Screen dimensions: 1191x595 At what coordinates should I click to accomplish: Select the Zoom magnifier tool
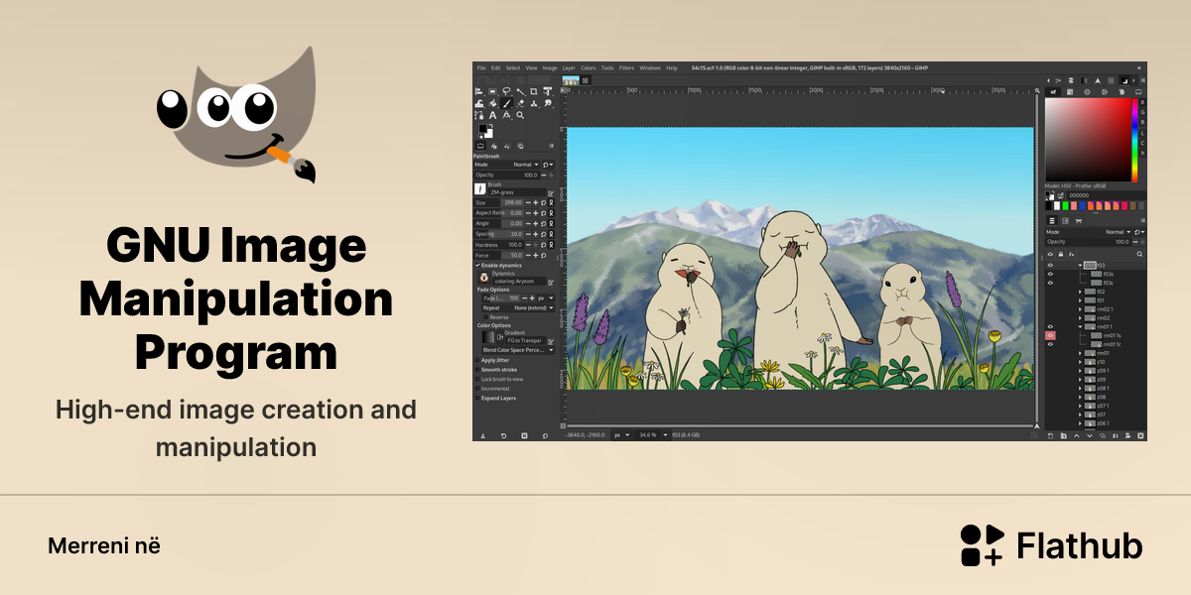click(x=520, y=115)
